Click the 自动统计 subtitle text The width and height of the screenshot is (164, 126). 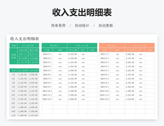82,25
